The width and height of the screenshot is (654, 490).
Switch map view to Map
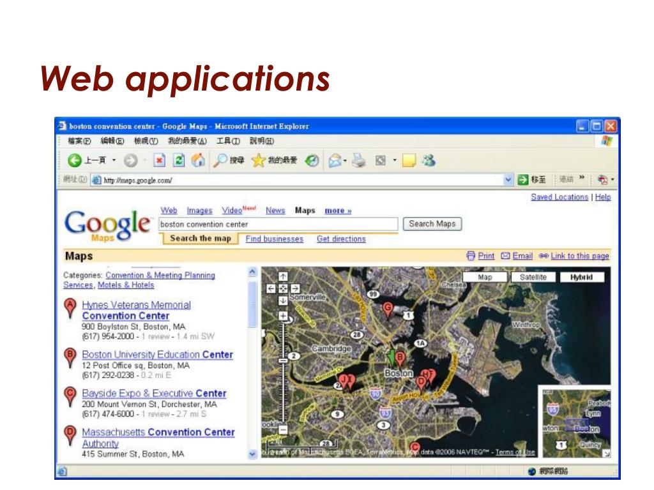point(485,277)
